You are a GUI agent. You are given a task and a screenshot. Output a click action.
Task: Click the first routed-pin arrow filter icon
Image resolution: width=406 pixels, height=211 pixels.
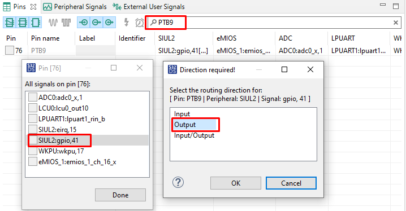83,23
